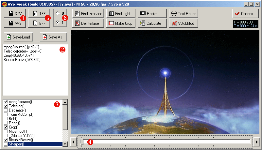262x150 pixels.
Task: Click the filter list scrollbar thumb
Action: click(x=65, y=117)
